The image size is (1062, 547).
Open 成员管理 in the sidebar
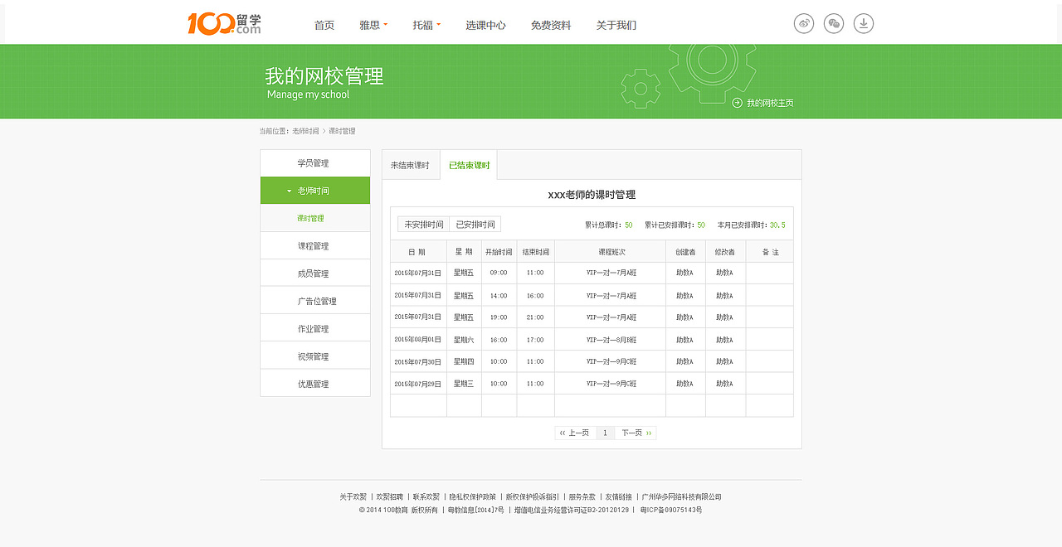(315, 273)
